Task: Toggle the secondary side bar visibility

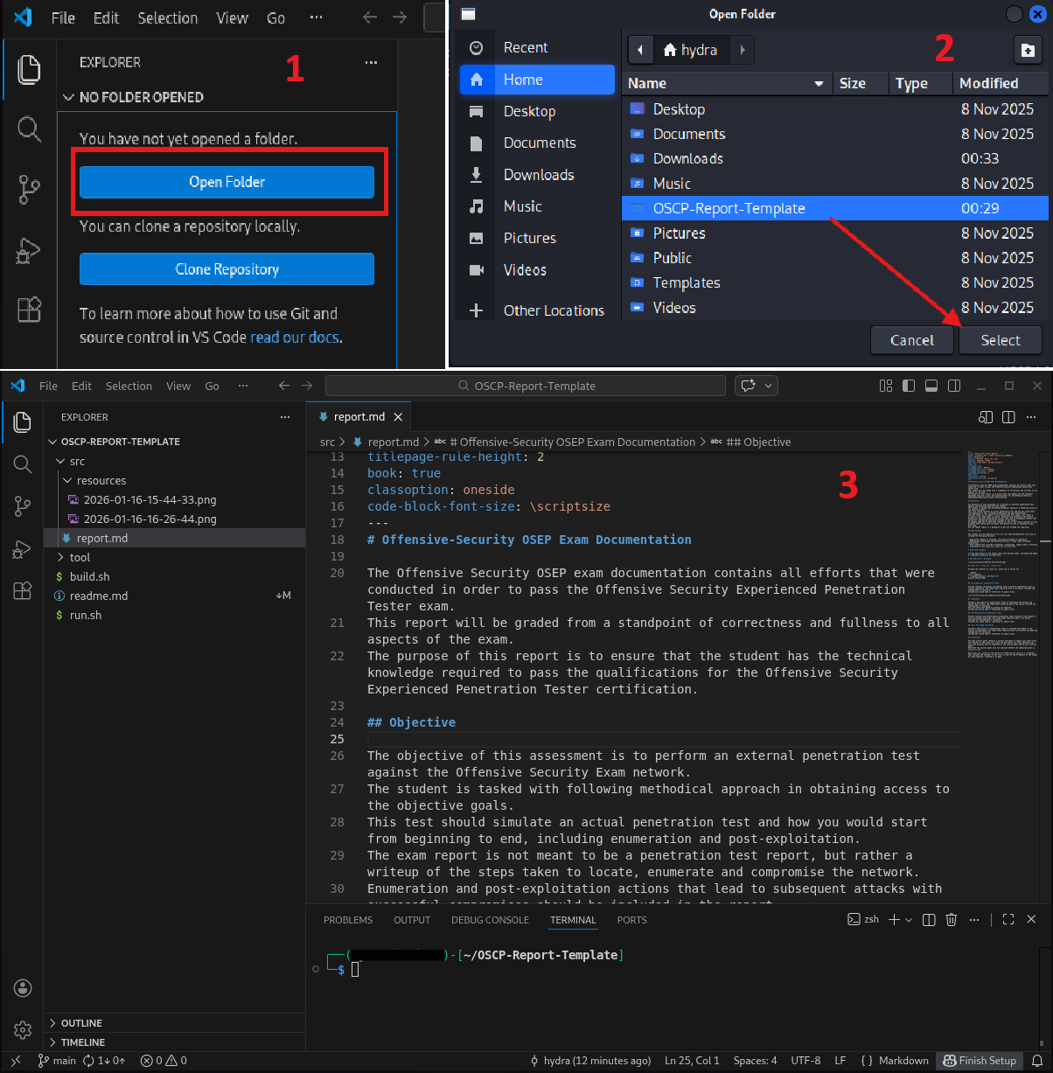Action: click(954, 386)
